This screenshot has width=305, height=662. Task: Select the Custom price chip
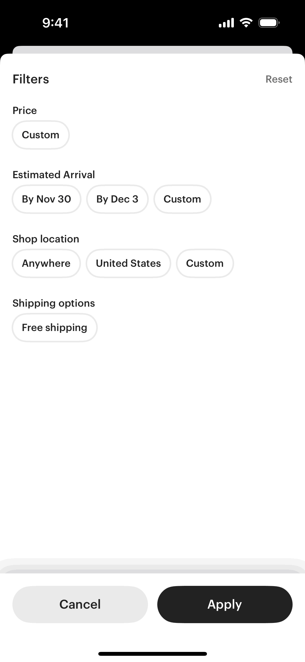coord(41,135)
